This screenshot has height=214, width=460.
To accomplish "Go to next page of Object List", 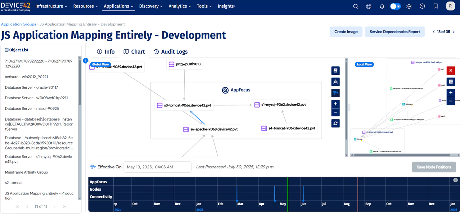I will (55, 207).
